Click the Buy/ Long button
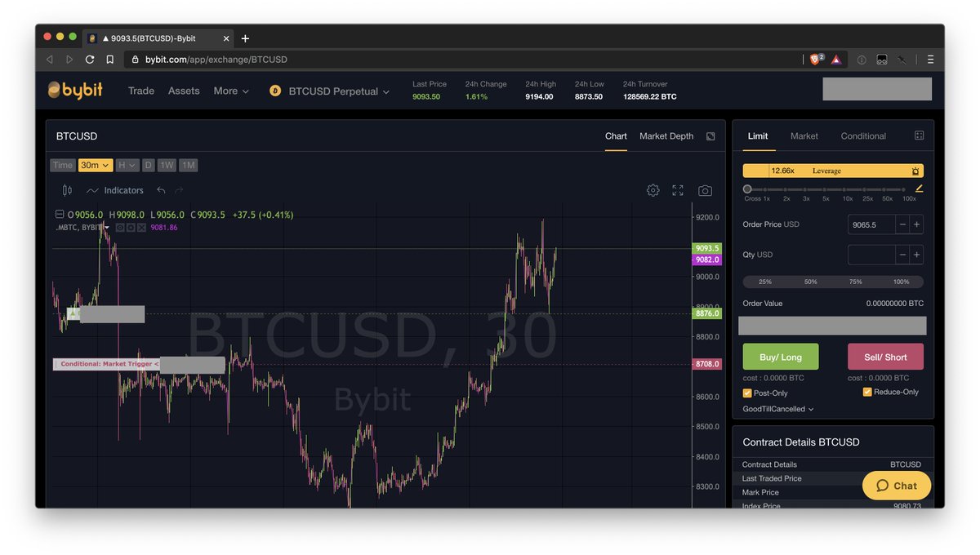 click(781, 357)
